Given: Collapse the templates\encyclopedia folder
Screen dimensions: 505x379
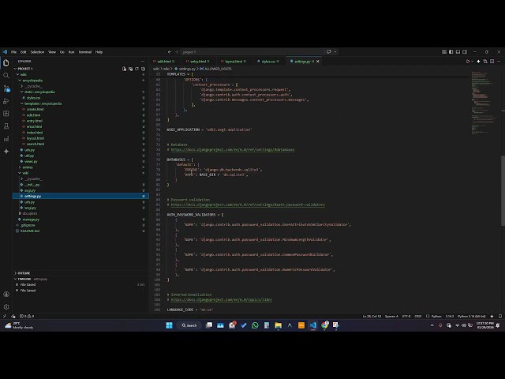Looking at the screenshot, I should pyautogui.click(x=43, y=103).
